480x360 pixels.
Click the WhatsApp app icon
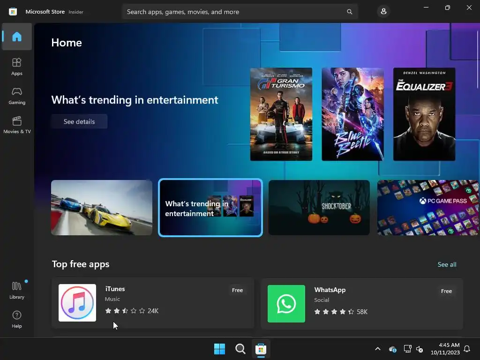coord(286,304)
